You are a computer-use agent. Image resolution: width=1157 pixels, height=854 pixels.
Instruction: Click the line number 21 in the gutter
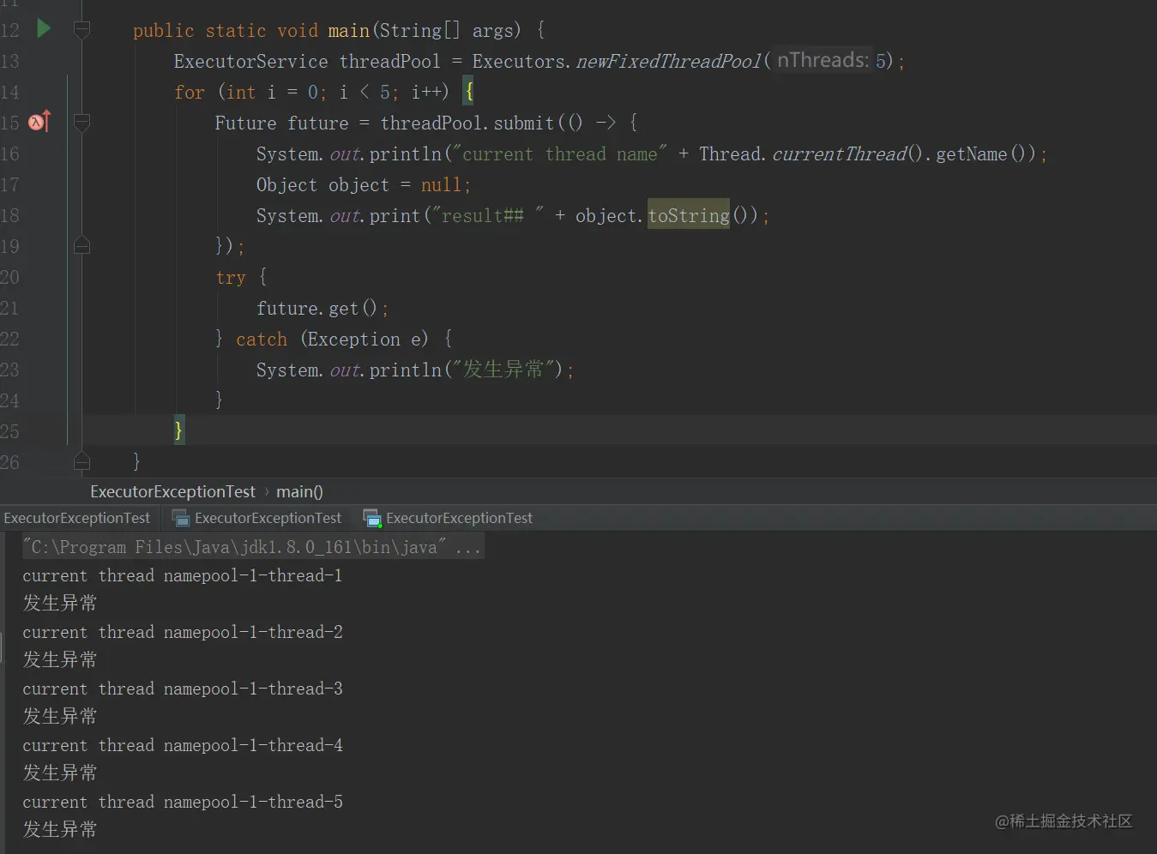(x=9, y=308)
